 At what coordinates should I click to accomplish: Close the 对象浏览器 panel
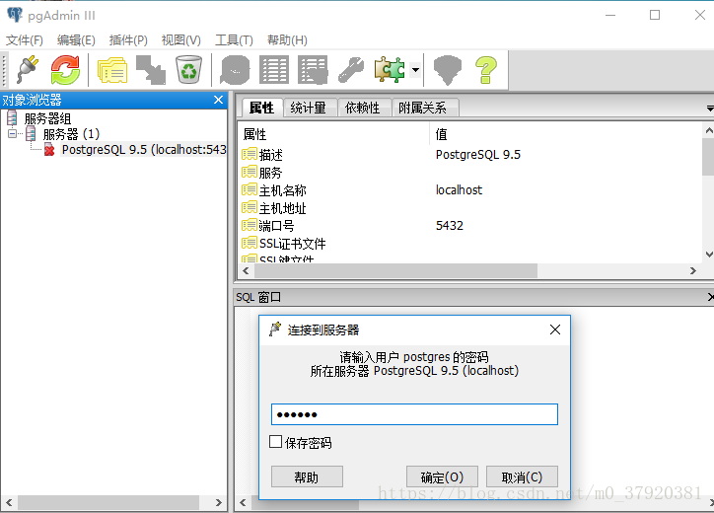pyautogui.click(x=218, y=100)
